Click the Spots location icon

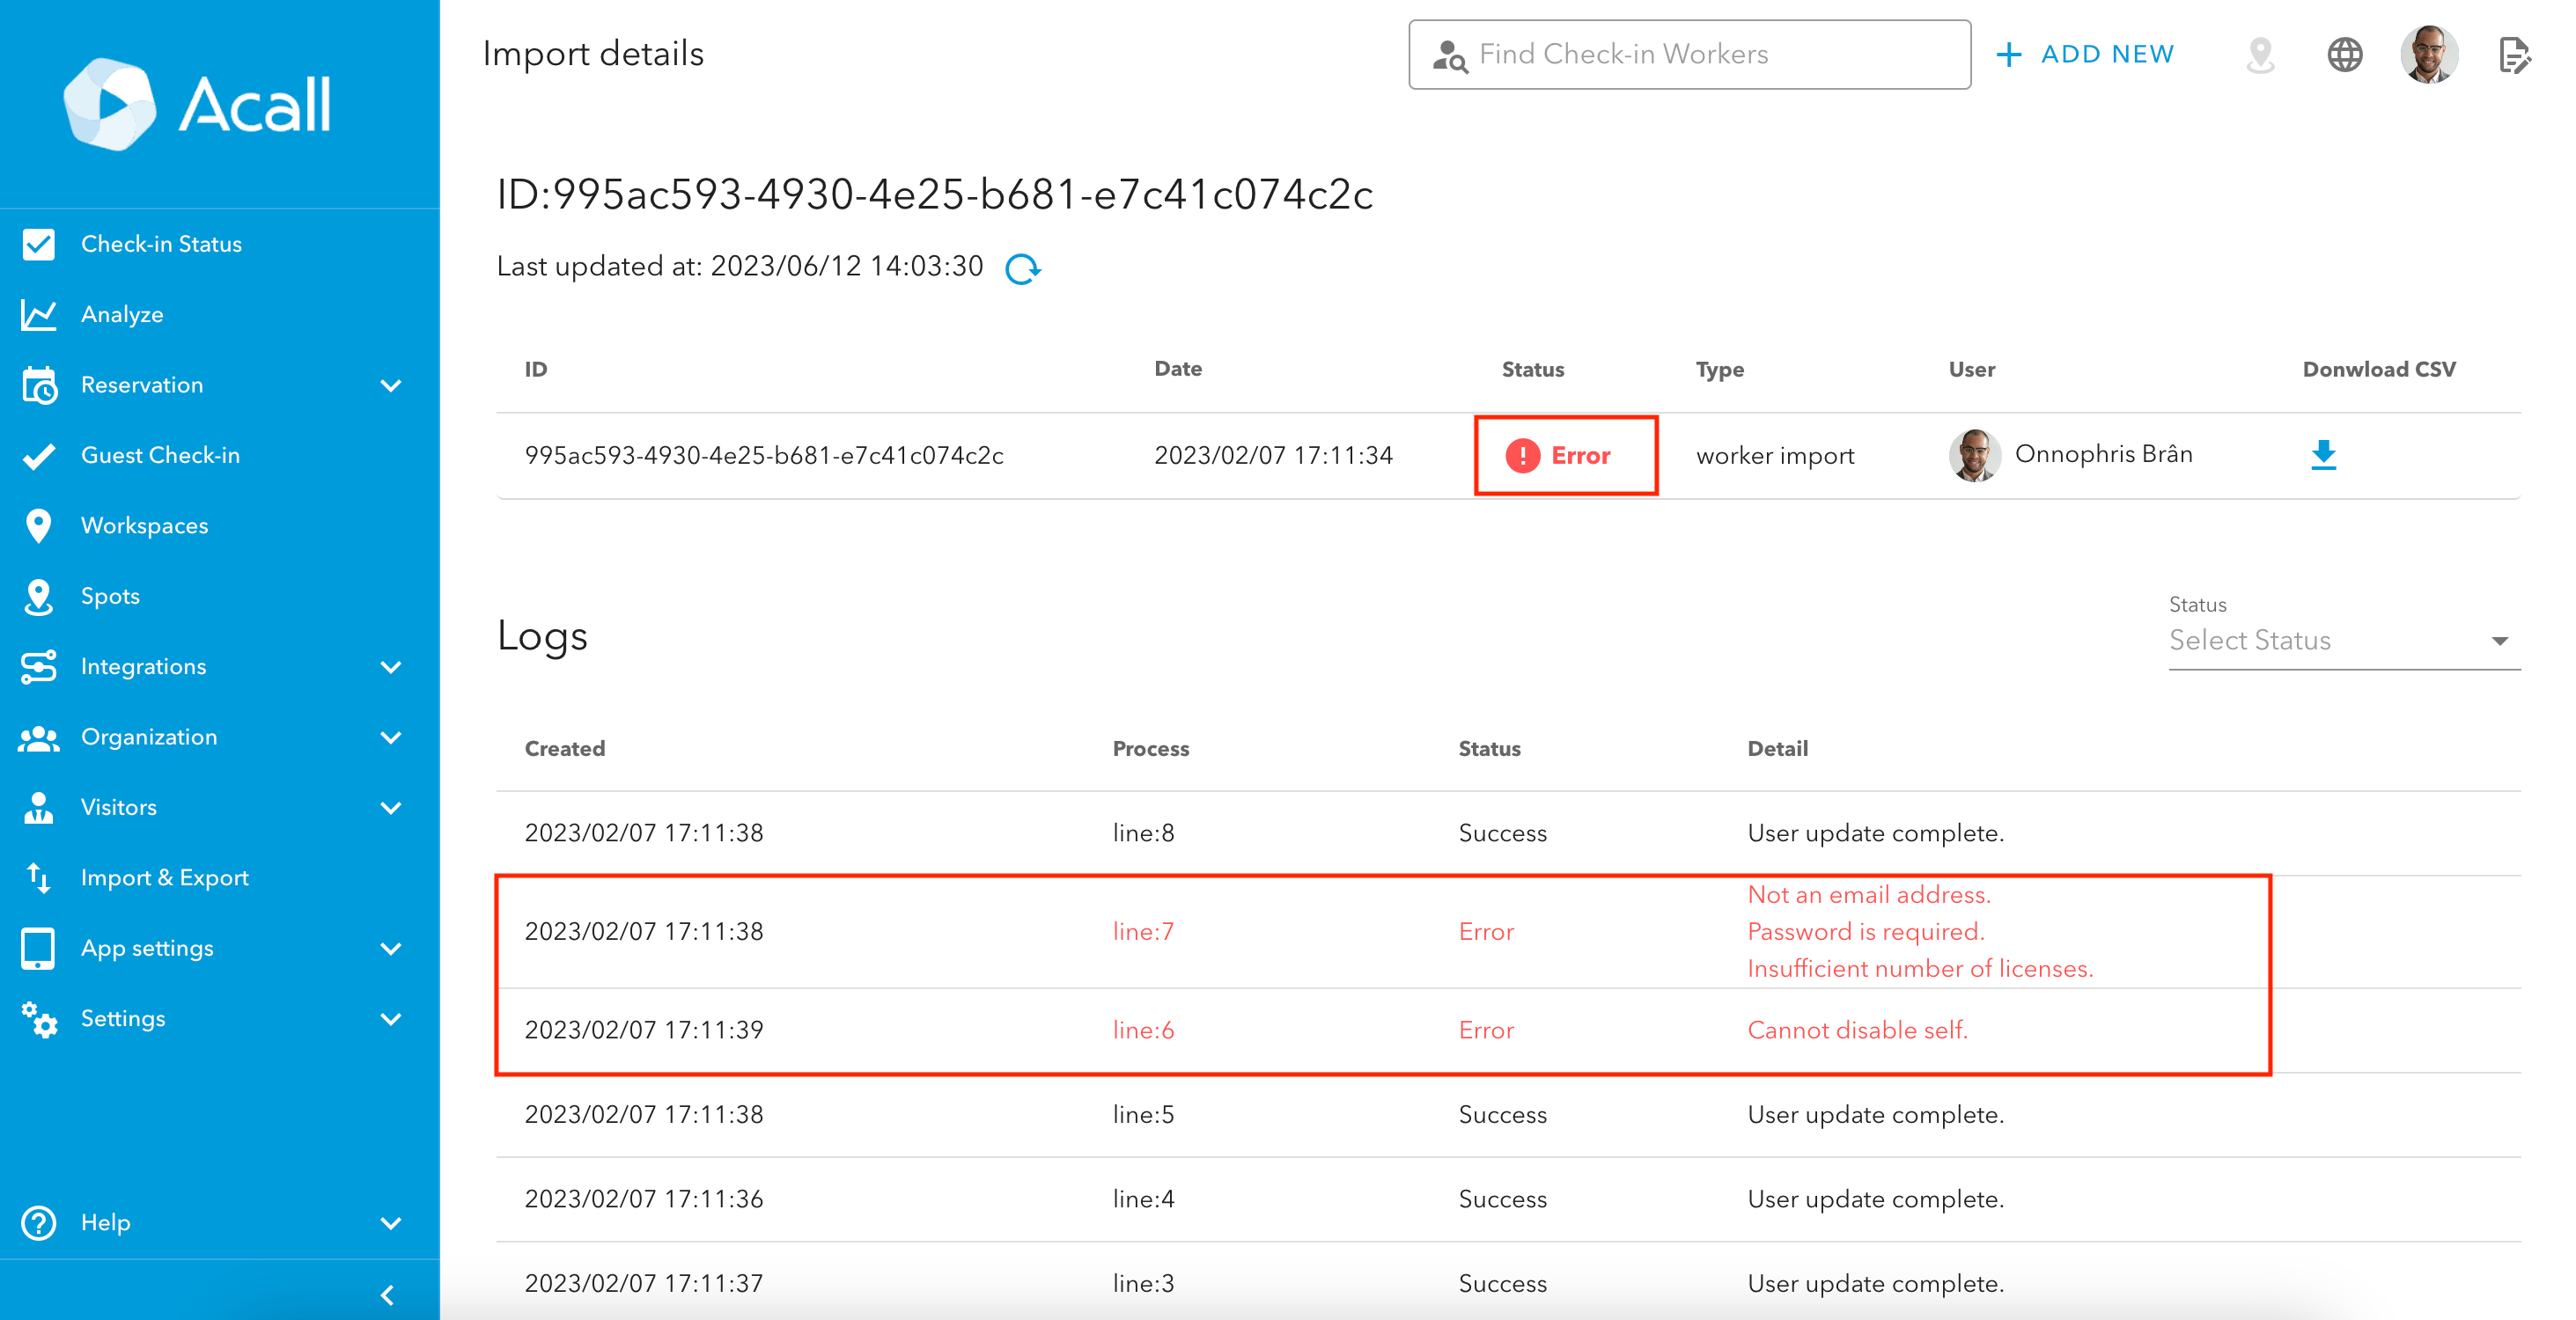[x=39, y=597]
